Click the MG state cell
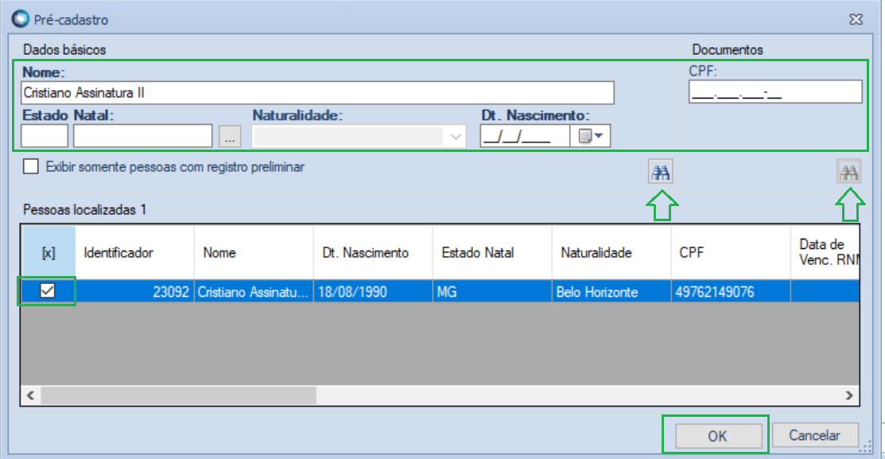 click(491, 292)
